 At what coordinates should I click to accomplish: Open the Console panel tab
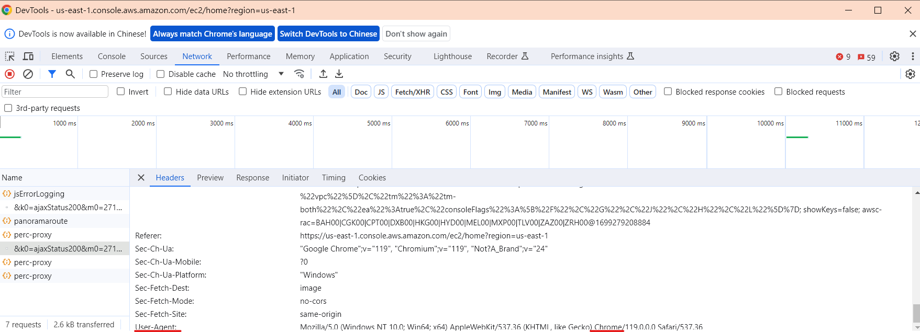pyautogui.click(x=112, y=56)
